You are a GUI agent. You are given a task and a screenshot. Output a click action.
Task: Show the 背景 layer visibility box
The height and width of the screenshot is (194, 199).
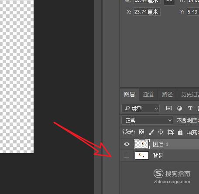click(126, 155)
